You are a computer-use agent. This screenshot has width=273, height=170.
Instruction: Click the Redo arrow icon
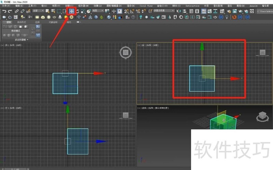point(10,11)
